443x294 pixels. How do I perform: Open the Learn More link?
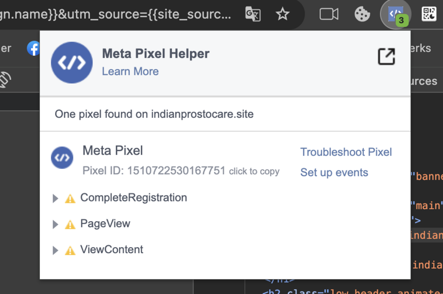click(x=130, y=71)
